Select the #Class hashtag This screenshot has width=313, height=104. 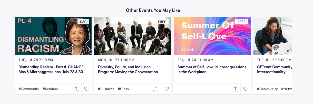(123, 89)
